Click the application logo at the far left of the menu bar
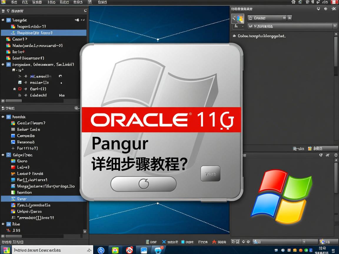Image resolution: width=339 pixels, height=254 pixels. (x=3, y=2)
